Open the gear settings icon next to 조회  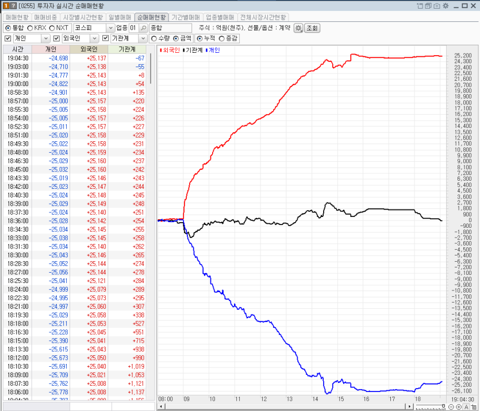click(298, 28)
